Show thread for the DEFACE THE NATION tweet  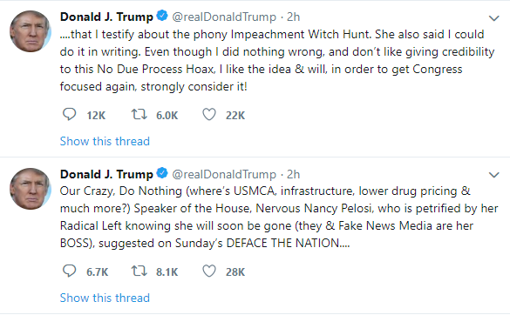(105, 298)
